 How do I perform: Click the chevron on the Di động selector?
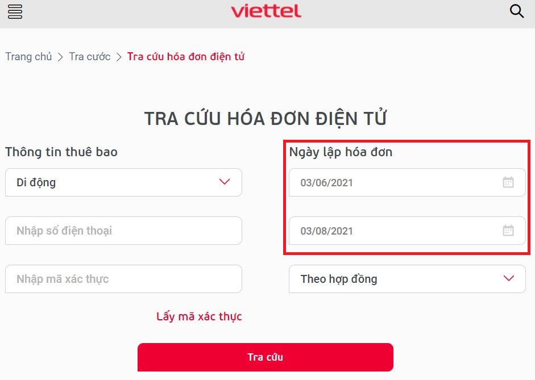point(224,182)
